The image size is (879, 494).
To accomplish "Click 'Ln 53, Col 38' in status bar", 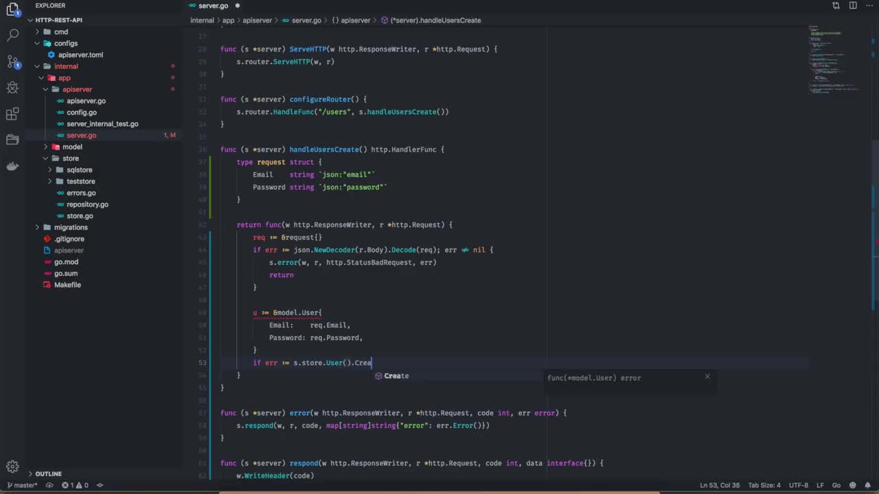I will [720, 485].
